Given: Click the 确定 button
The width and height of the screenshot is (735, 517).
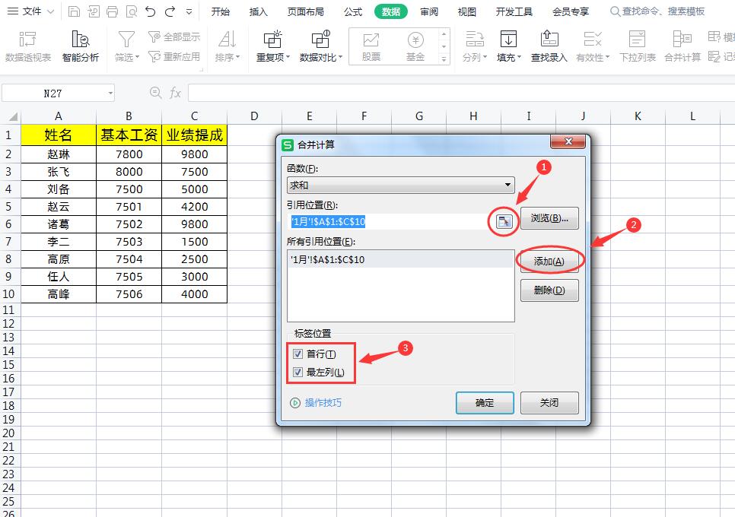Looking at the screenshot, I should 485,403.
